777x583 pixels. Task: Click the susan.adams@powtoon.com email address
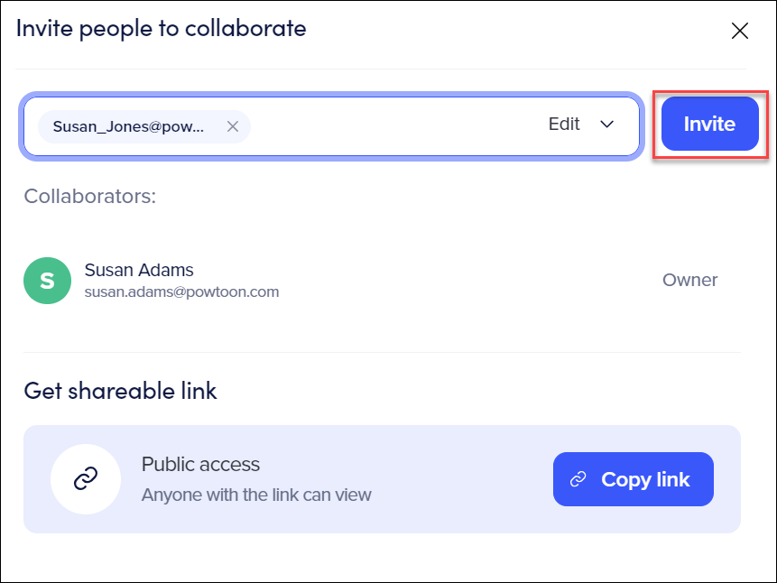[182, 292]
